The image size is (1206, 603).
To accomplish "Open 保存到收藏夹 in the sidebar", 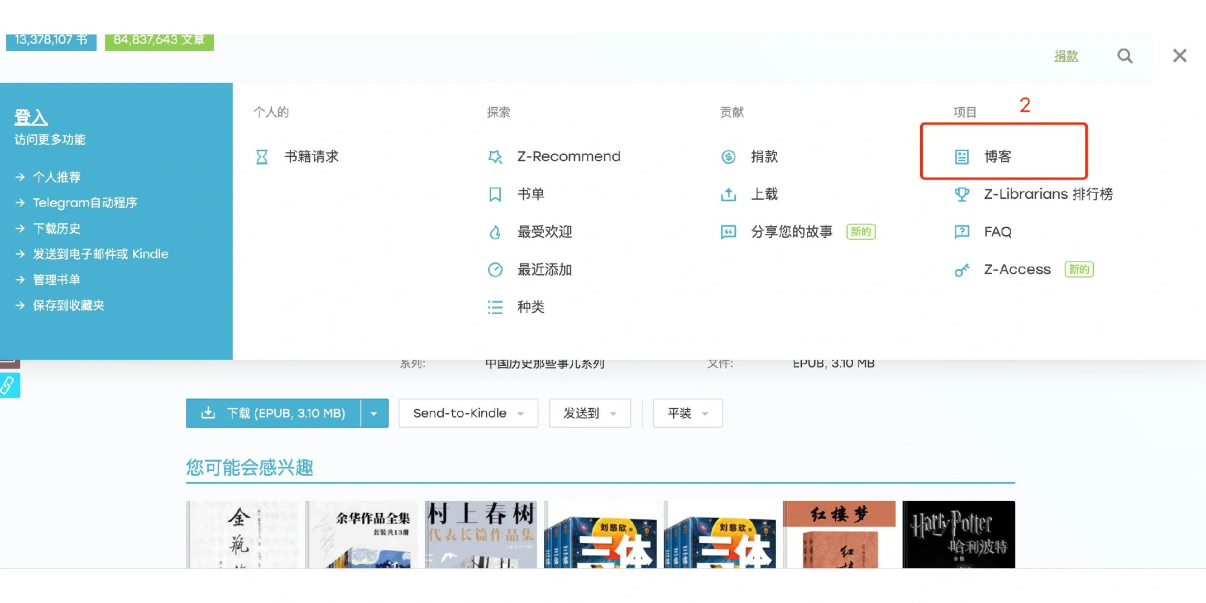I will click(x=69, y=305).
